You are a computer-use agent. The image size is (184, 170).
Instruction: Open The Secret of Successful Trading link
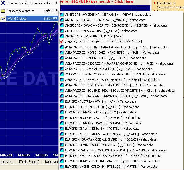(x=170, y=5)
